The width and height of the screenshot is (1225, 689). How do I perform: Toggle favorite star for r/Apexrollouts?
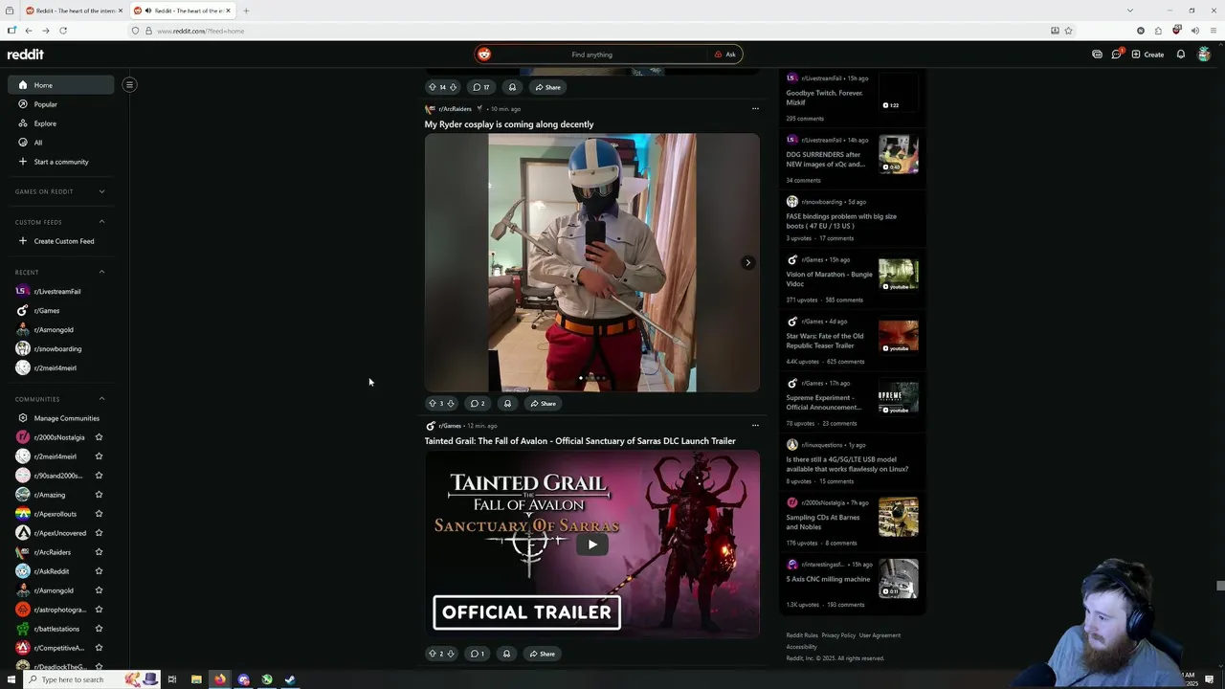(x=99, y=514)
